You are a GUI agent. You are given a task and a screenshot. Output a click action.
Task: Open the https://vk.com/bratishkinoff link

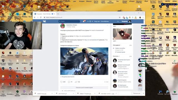coord(83,36)
